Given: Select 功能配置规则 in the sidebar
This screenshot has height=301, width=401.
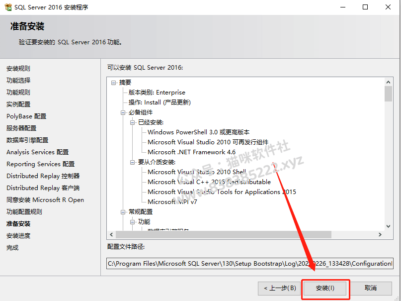Looking at the screenshot, I should point(24,212).
